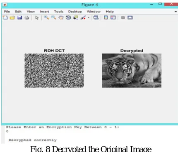Insert Colorbar using toolbar icon

[106, 17]
